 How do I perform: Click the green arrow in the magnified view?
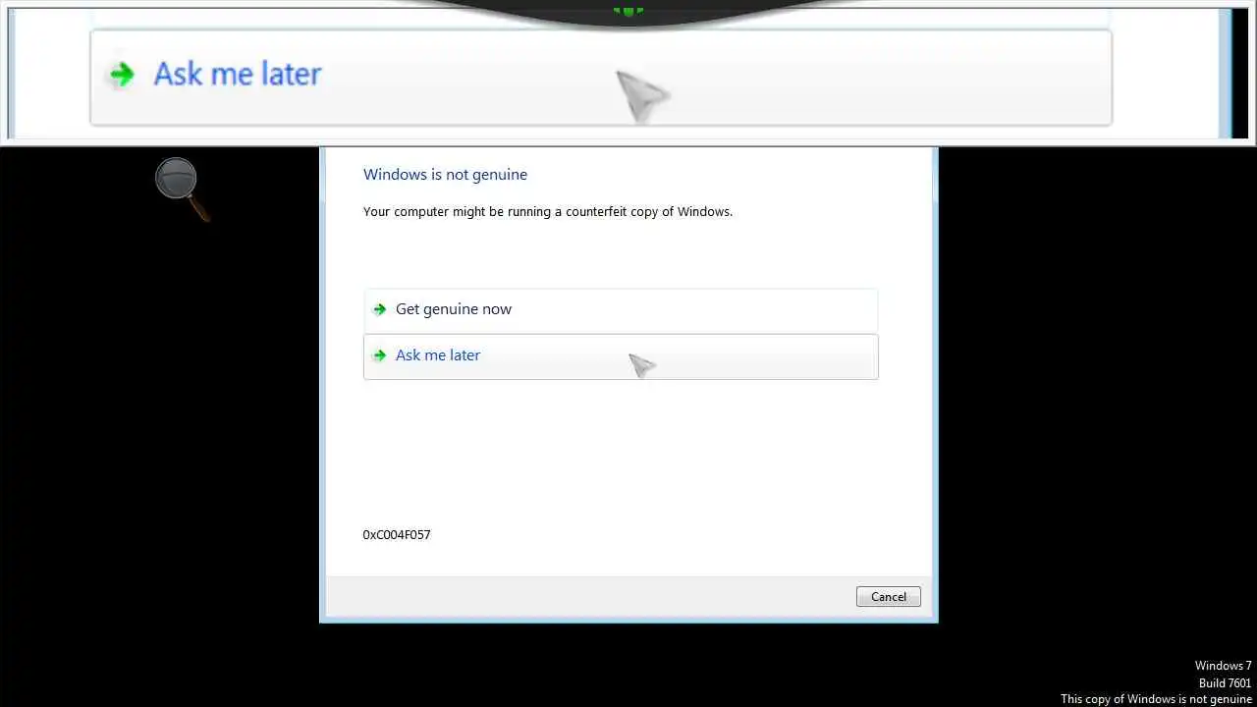pyautogui.click(x=121, y=74)
